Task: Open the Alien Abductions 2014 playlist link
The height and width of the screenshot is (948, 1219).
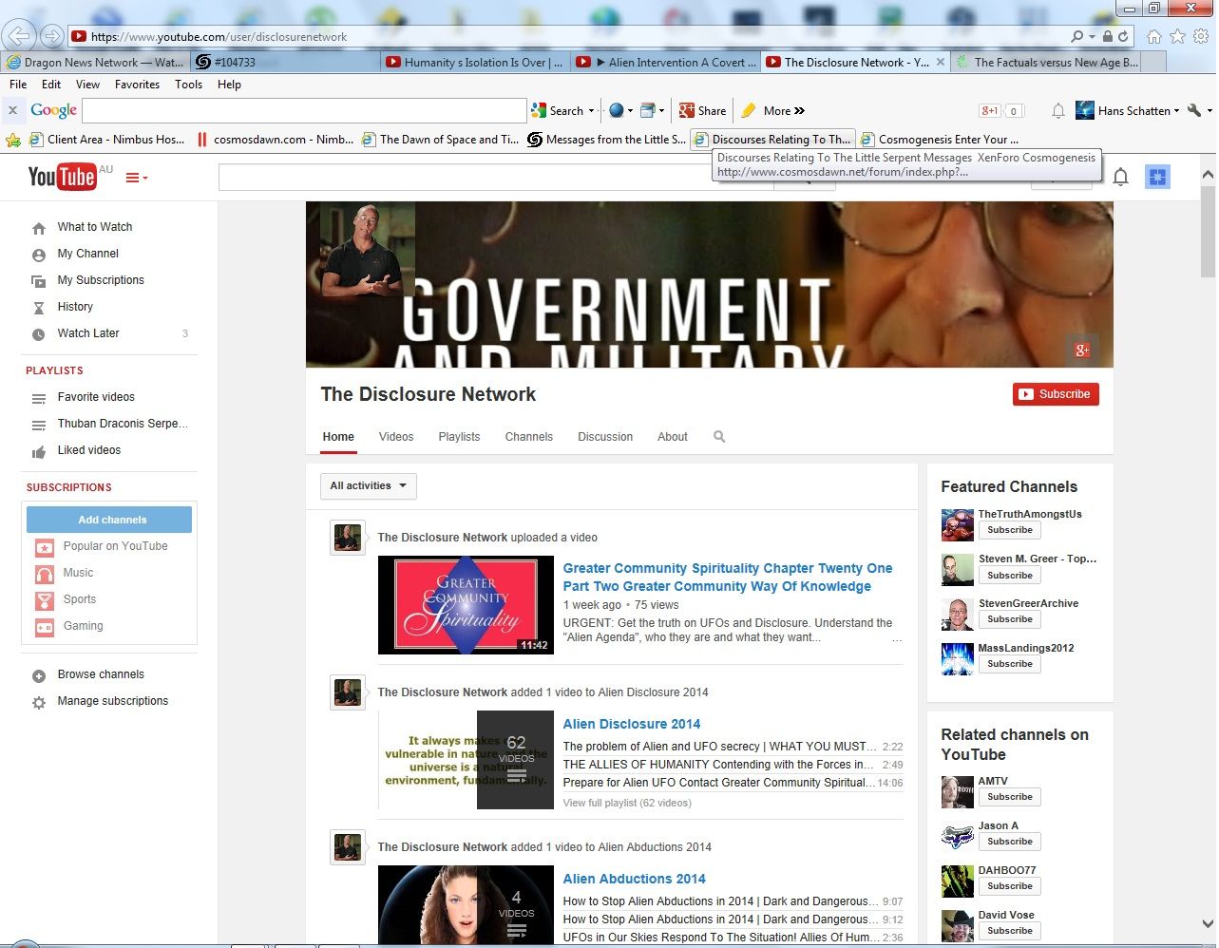Action: pyautogui.click(x=635, y=879)
